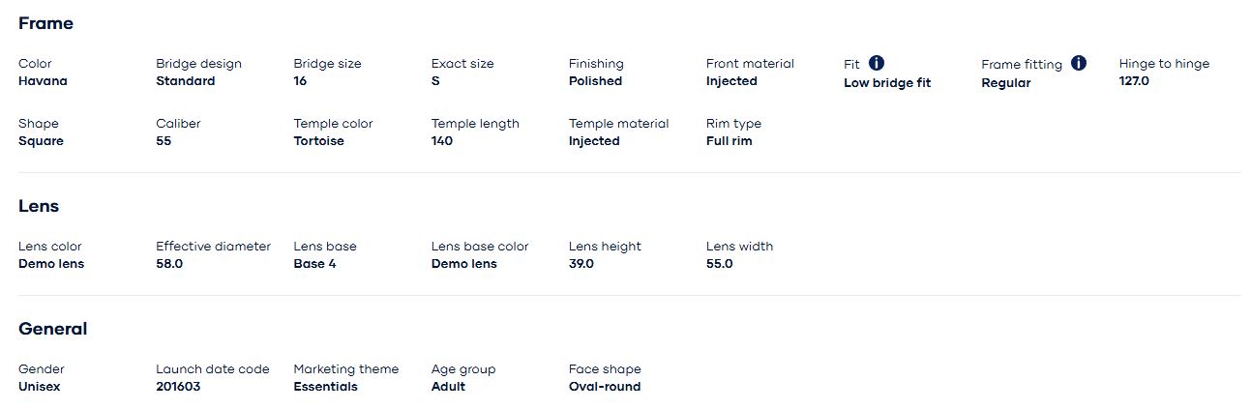Click the Base 4 lens base value
Viewport: 1251px width, 410px height.
[314, 264]
